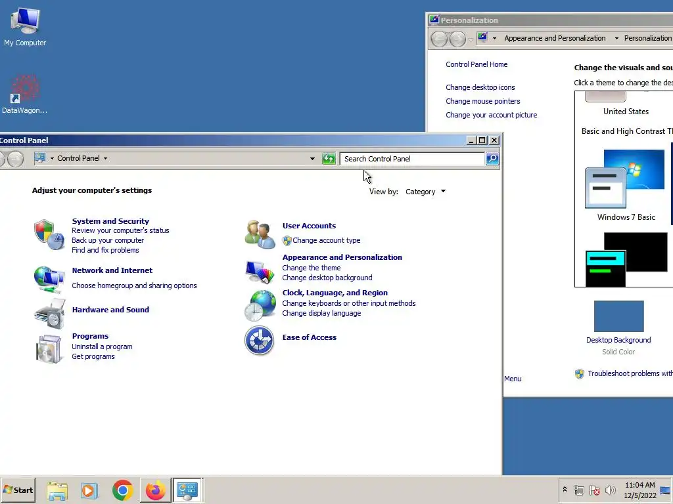This screenshot has width=673, height=504.
Task: Click Change the theme link
Action: [311, 268]
